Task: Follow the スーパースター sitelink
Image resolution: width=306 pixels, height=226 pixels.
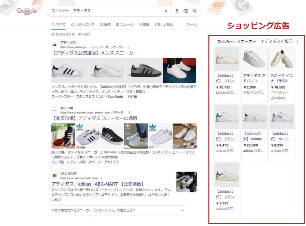Action: coord(62,97)
